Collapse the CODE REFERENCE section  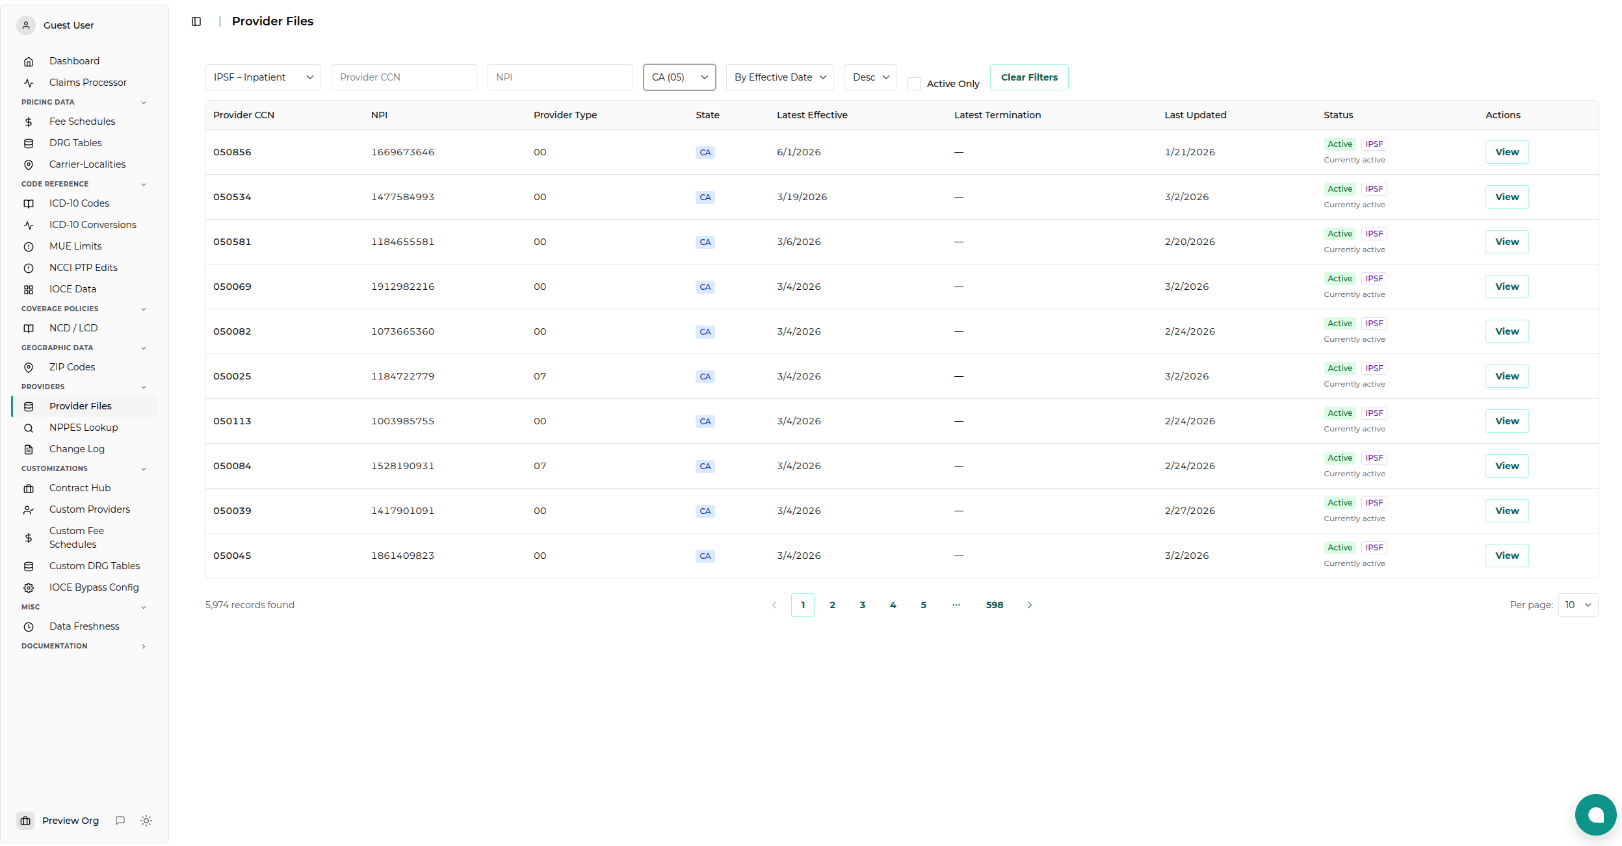click(x=144, y=185)
